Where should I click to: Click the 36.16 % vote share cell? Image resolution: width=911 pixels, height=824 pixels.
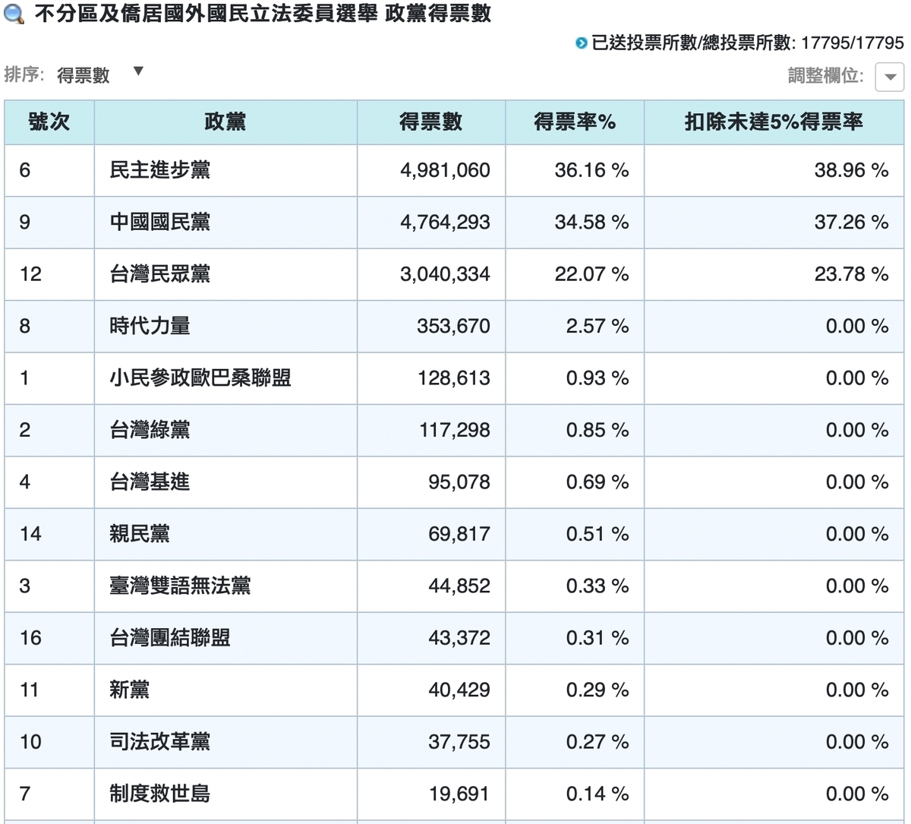575,170
